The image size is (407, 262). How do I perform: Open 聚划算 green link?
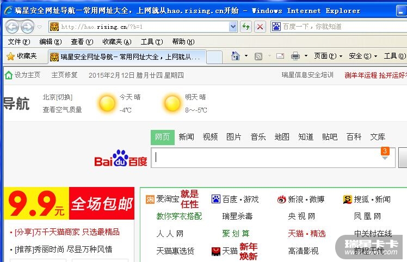coord(236,234)
